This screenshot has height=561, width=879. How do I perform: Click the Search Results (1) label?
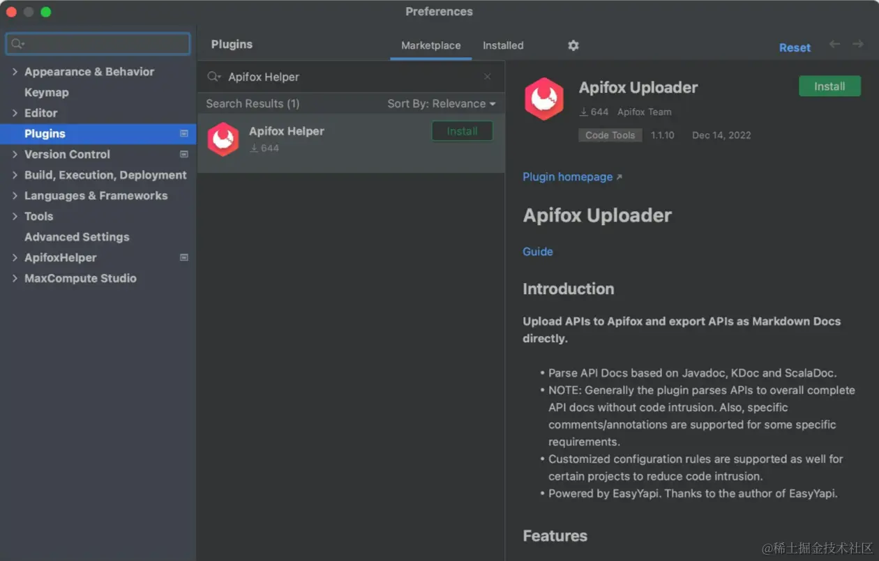(x=253, y=104)
